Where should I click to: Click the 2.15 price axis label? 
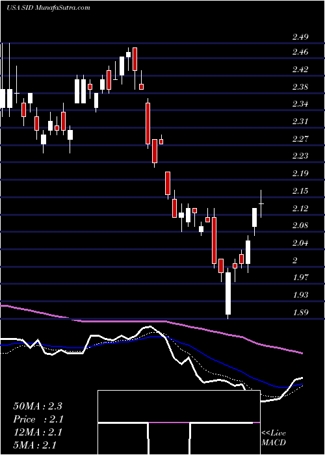[300, 191]
